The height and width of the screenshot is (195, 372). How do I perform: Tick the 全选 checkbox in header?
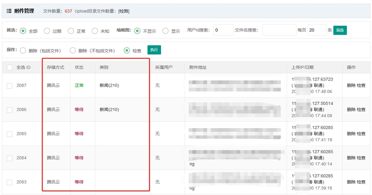point(10,67)
